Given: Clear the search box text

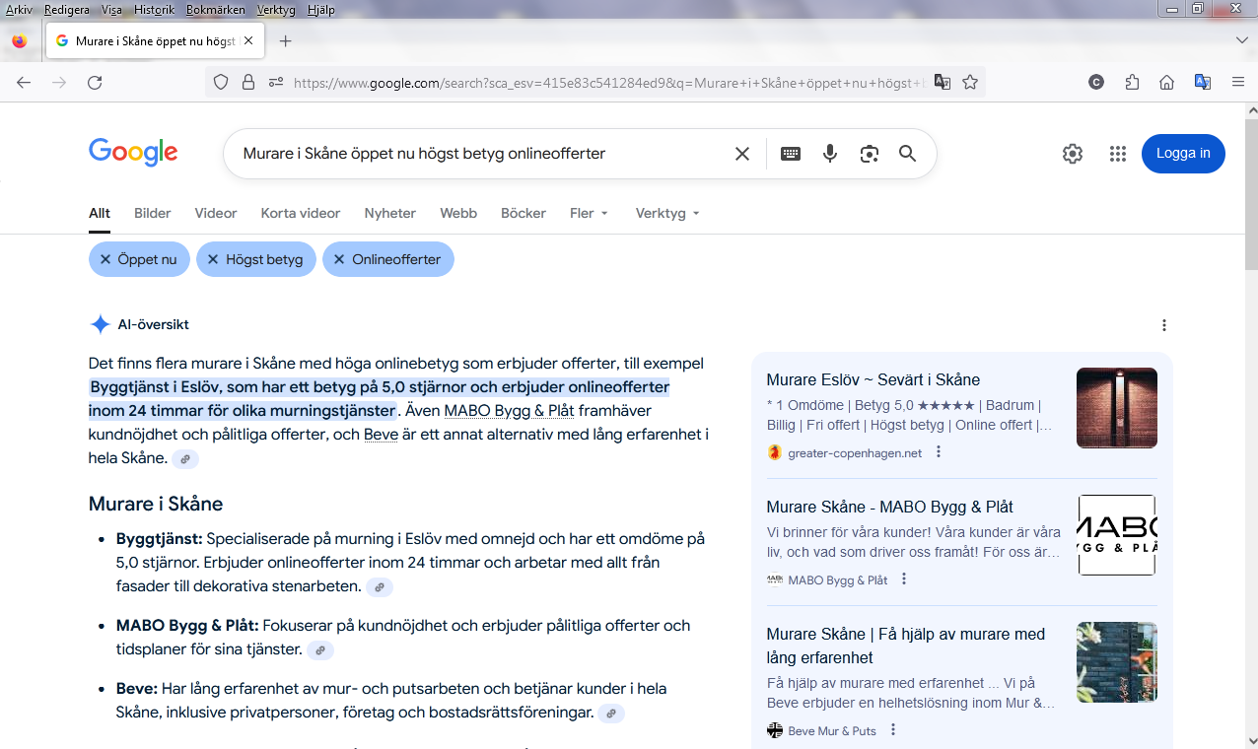Looking at the screenshot, I should (x=742, y=154).
